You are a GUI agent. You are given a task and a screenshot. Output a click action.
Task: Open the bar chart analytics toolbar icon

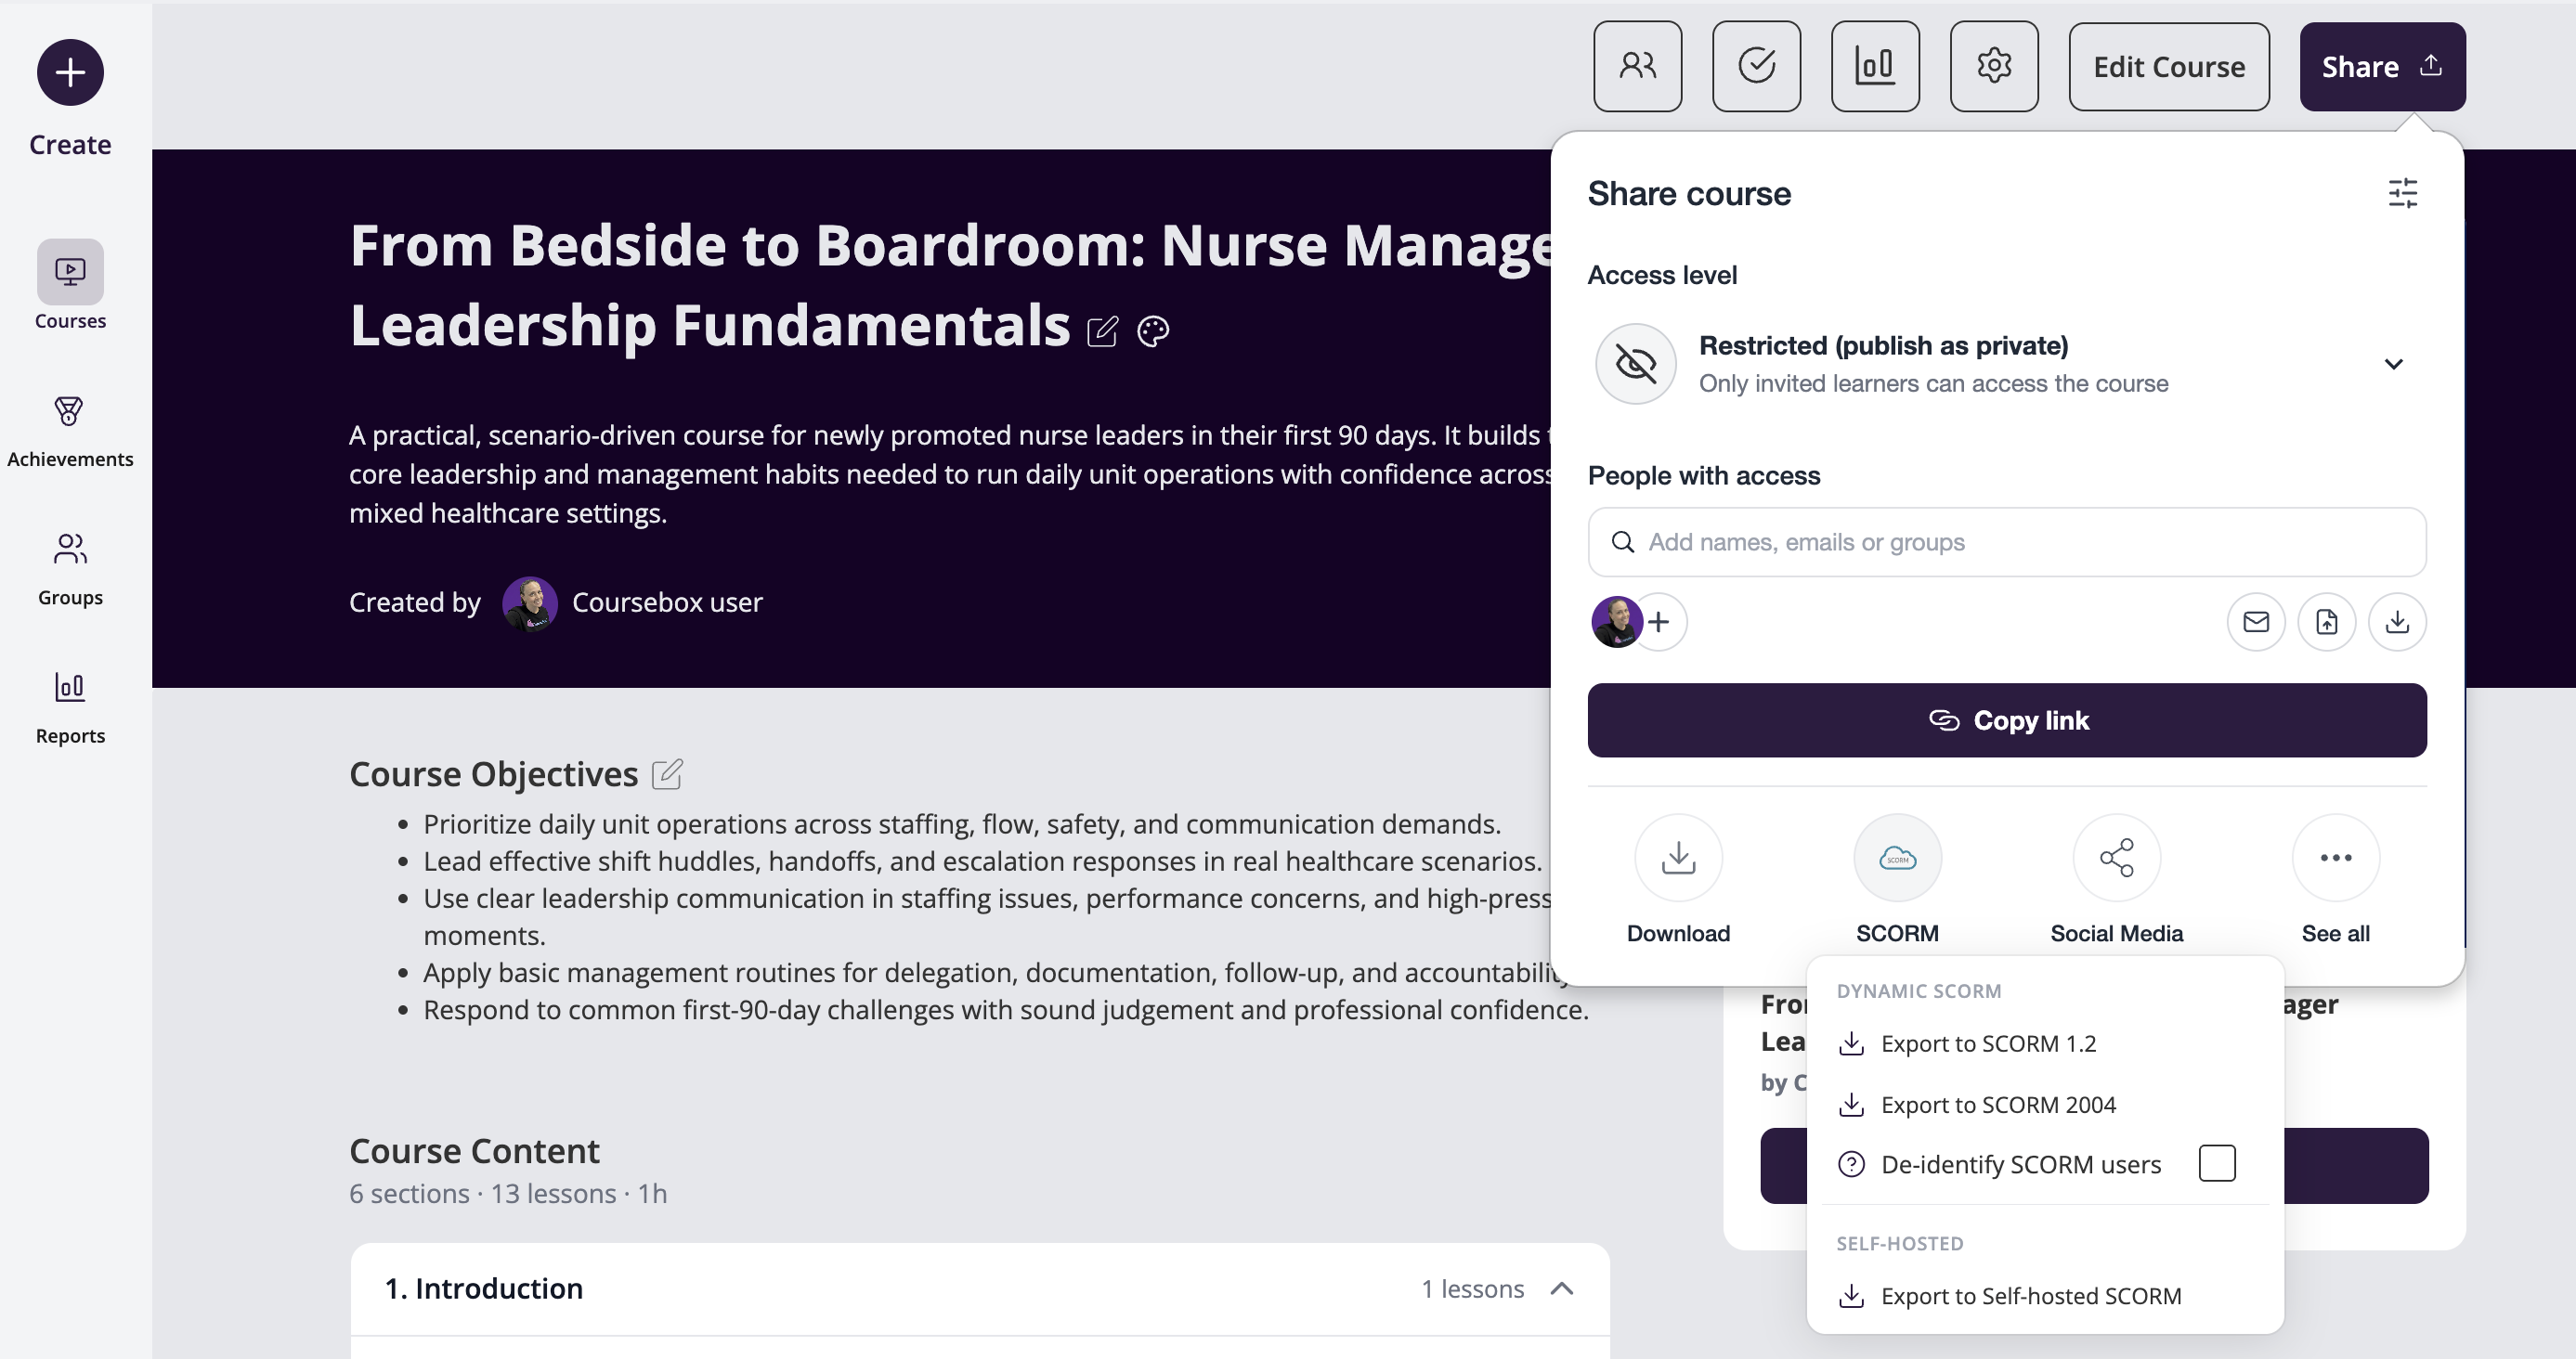(1875, 66)
